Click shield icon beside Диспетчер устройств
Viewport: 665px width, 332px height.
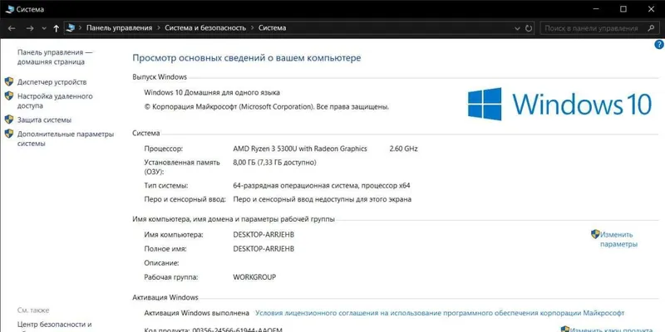[x=9, y=81]
